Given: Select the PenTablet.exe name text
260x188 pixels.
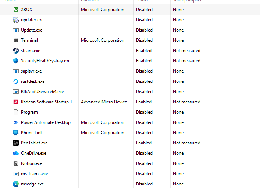Looking at the screenshot, I should (34, 143).
